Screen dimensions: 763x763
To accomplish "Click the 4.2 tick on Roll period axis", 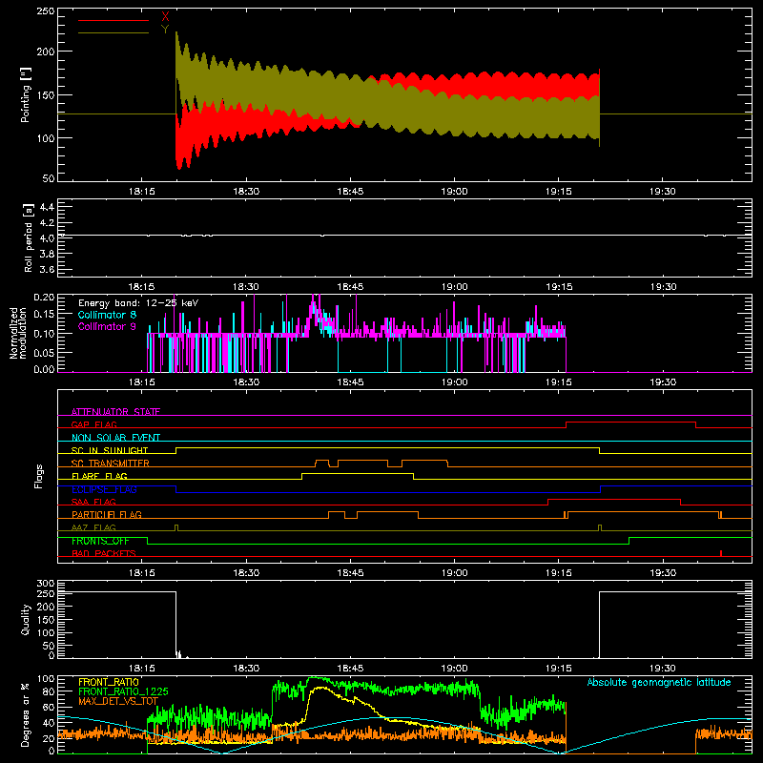I will click(x=46, y=223).
